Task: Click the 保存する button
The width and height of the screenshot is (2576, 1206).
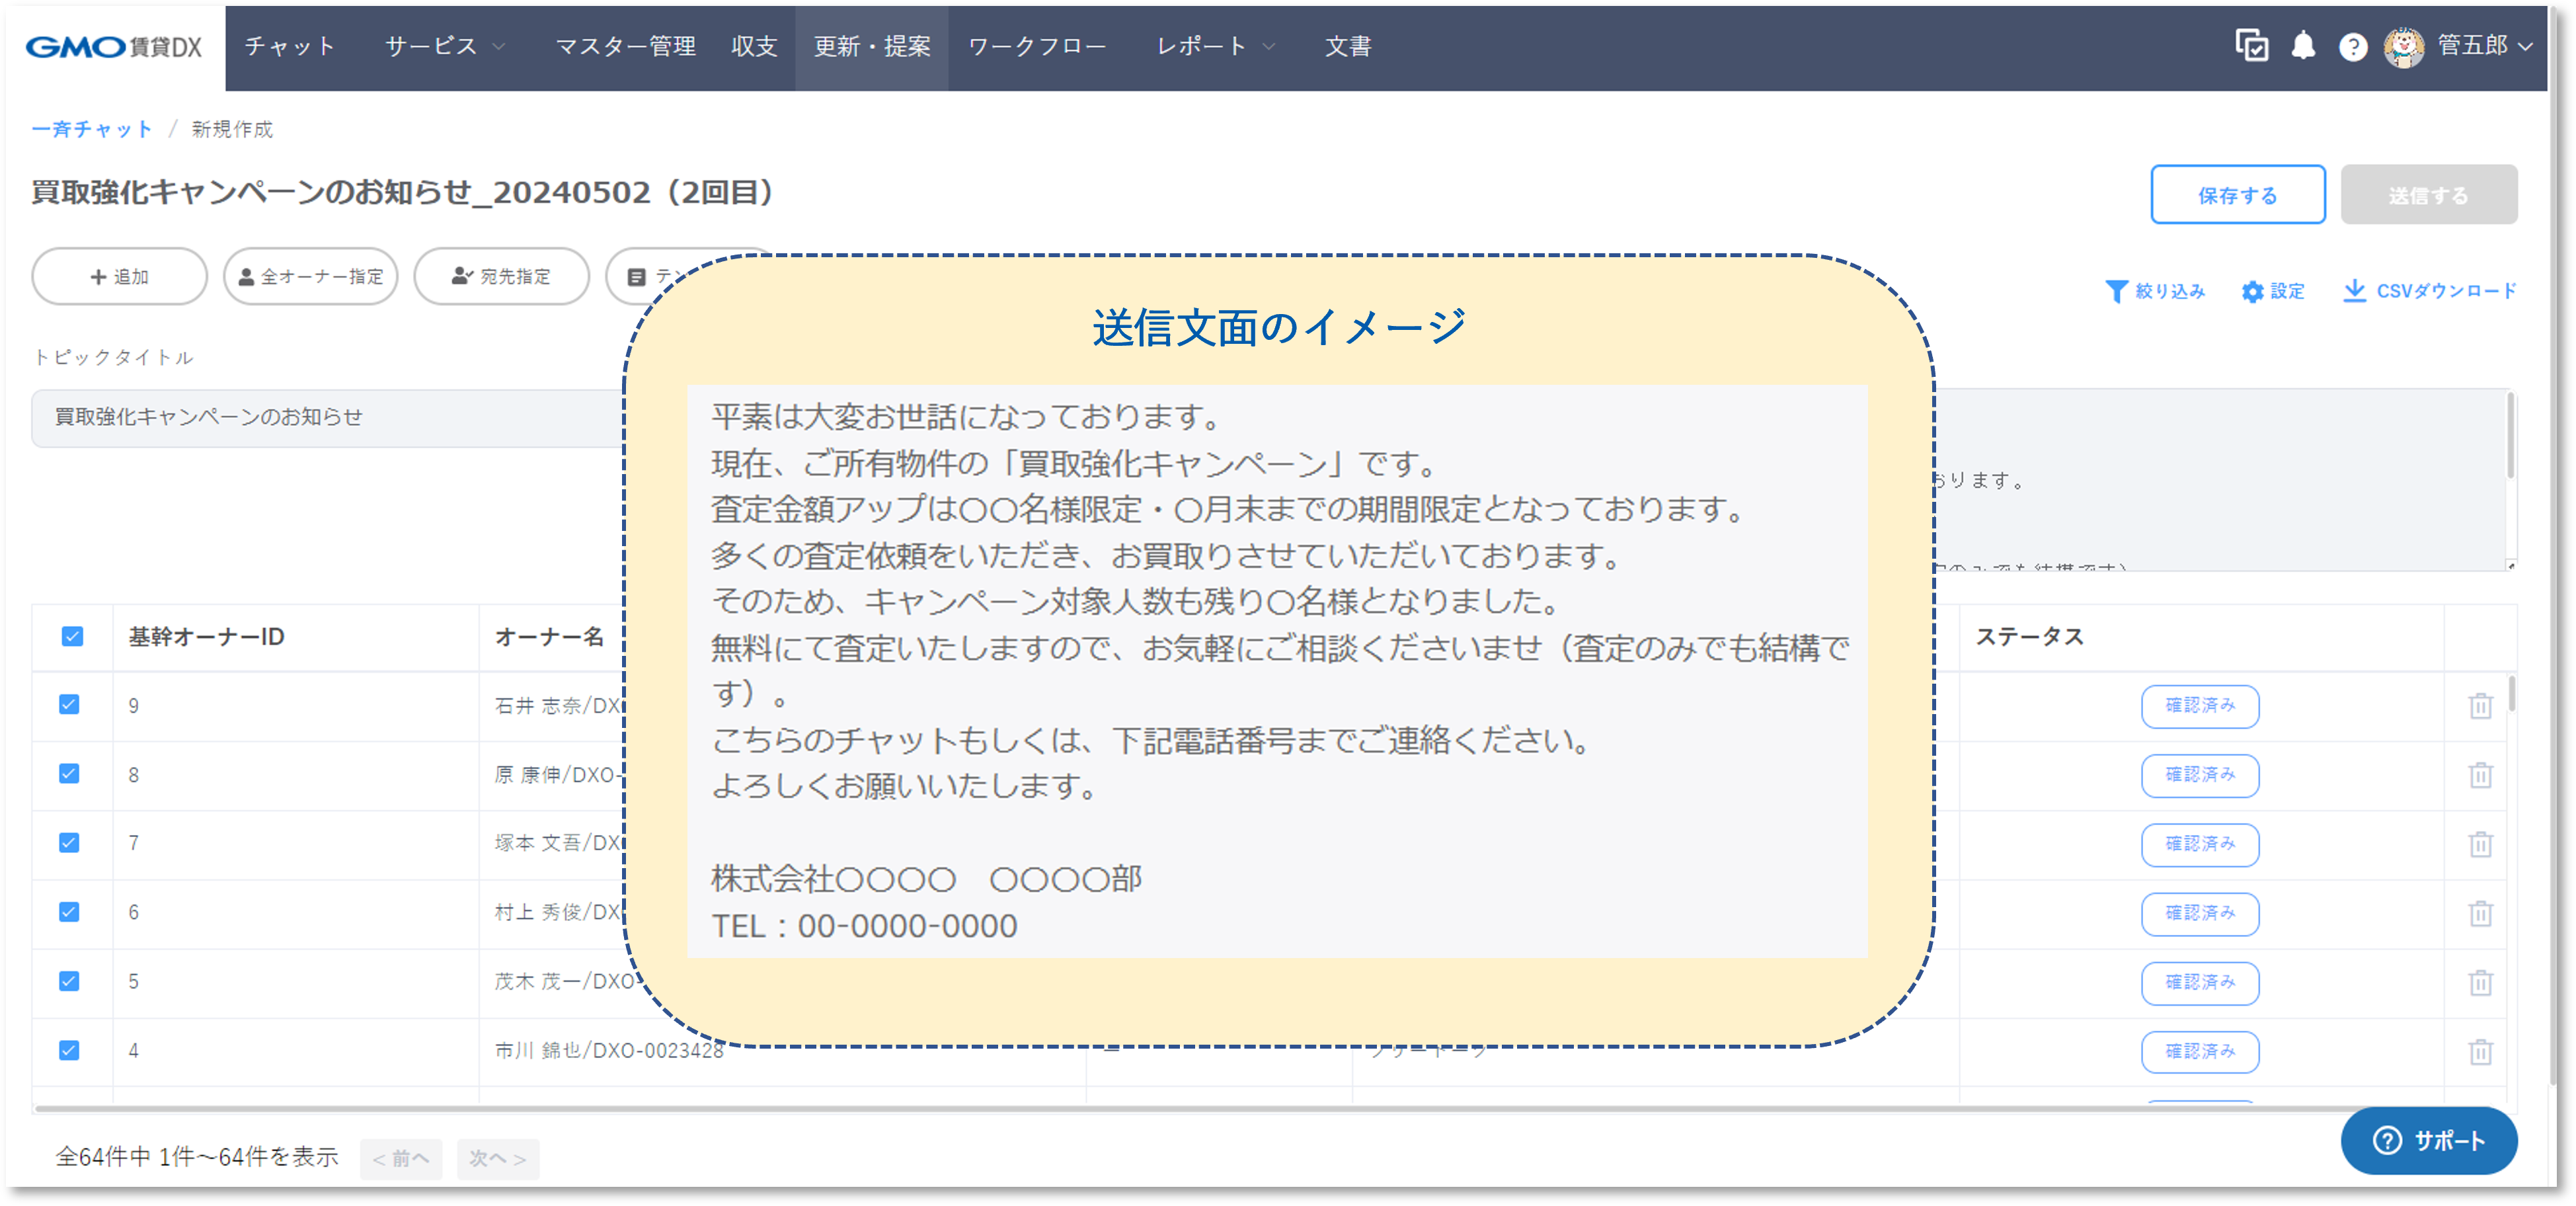Action: click(2238, 194)
